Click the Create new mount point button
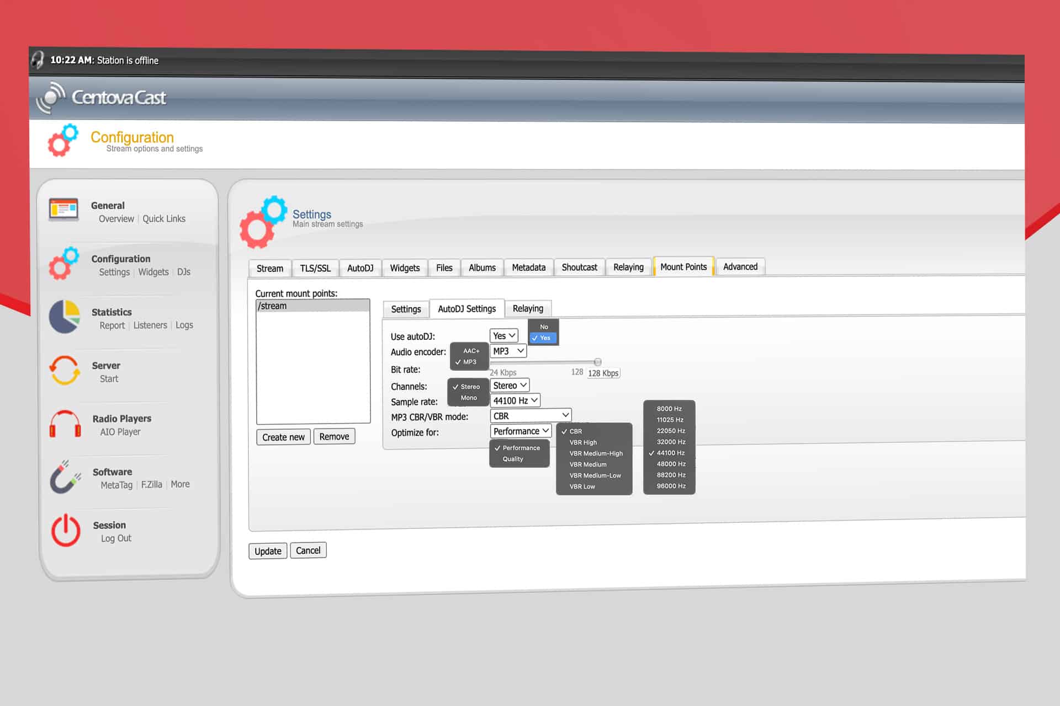This screenshot has width=1060, height=706. tap(283, 437)
